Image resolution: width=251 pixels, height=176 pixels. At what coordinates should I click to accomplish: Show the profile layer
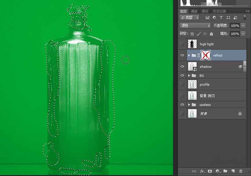point(182,84)
